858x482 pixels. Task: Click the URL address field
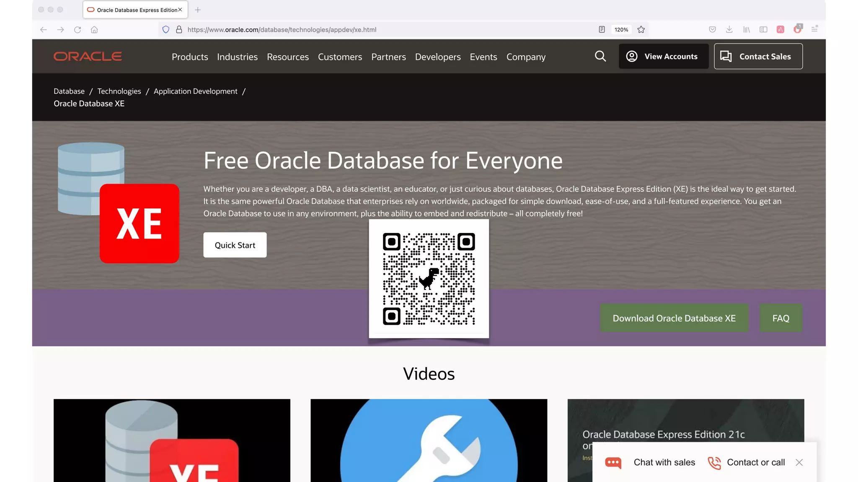377,30
